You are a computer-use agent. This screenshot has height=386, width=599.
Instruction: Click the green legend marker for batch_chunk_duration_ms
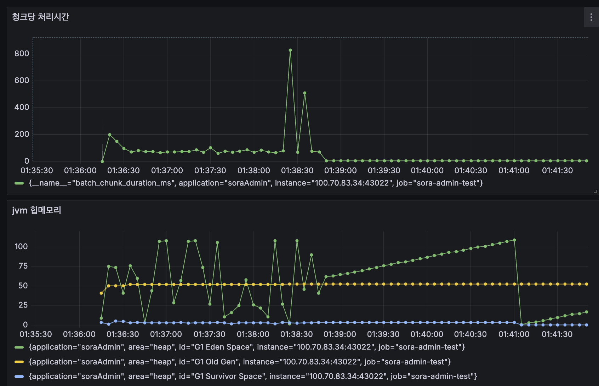coord(19,183)
